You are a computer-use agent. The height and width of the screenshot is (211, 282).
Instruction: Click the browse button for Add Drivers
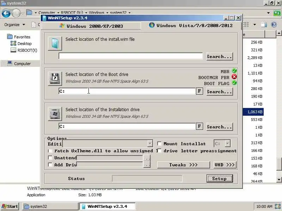point(147,165)
